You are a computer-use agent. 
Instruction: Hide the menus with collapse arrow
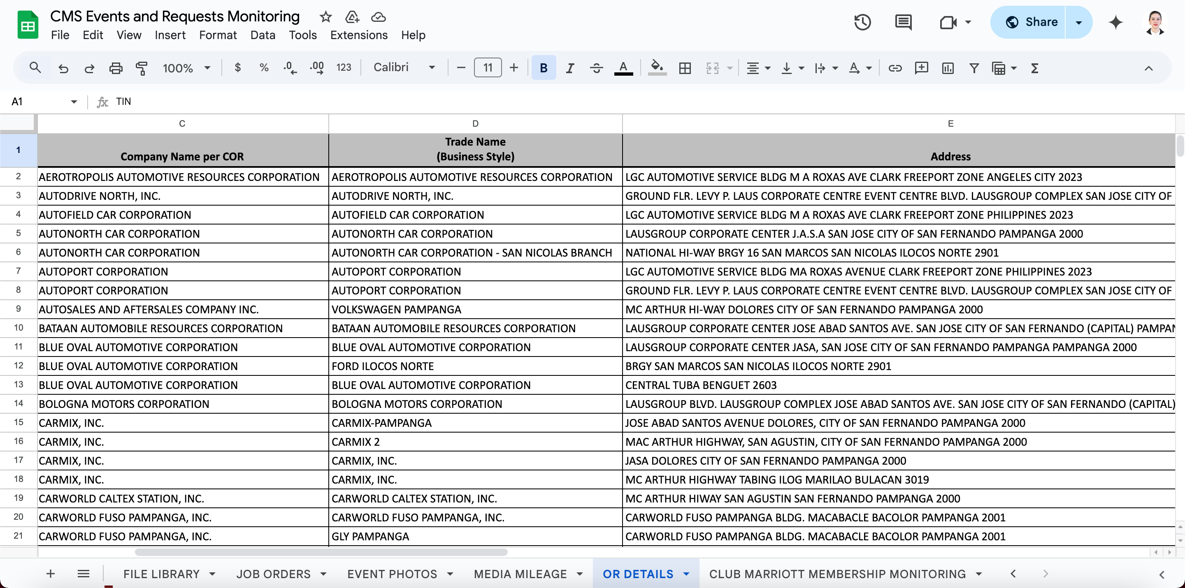click(1149, 68)
